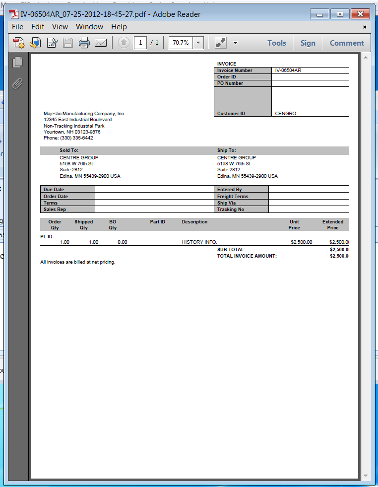Click the Ship To: heading
The image size is (378, 487).
pyautogui.click(x=227, y=150)
